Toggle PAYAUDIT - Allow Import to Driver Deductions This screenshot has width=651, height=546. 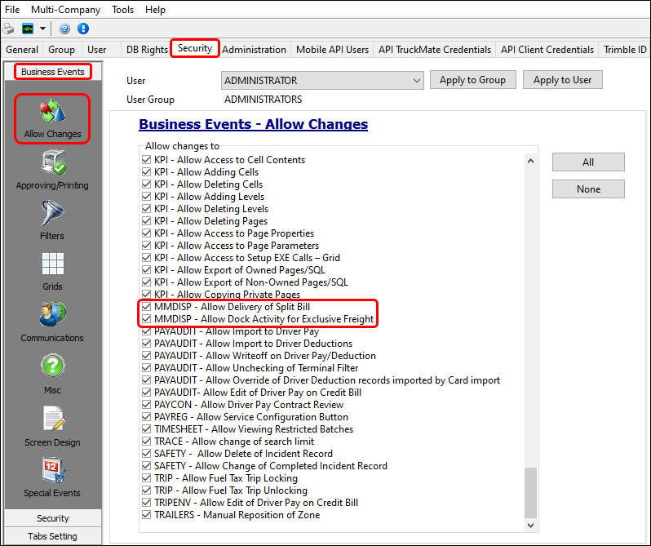tap(146, 344)
